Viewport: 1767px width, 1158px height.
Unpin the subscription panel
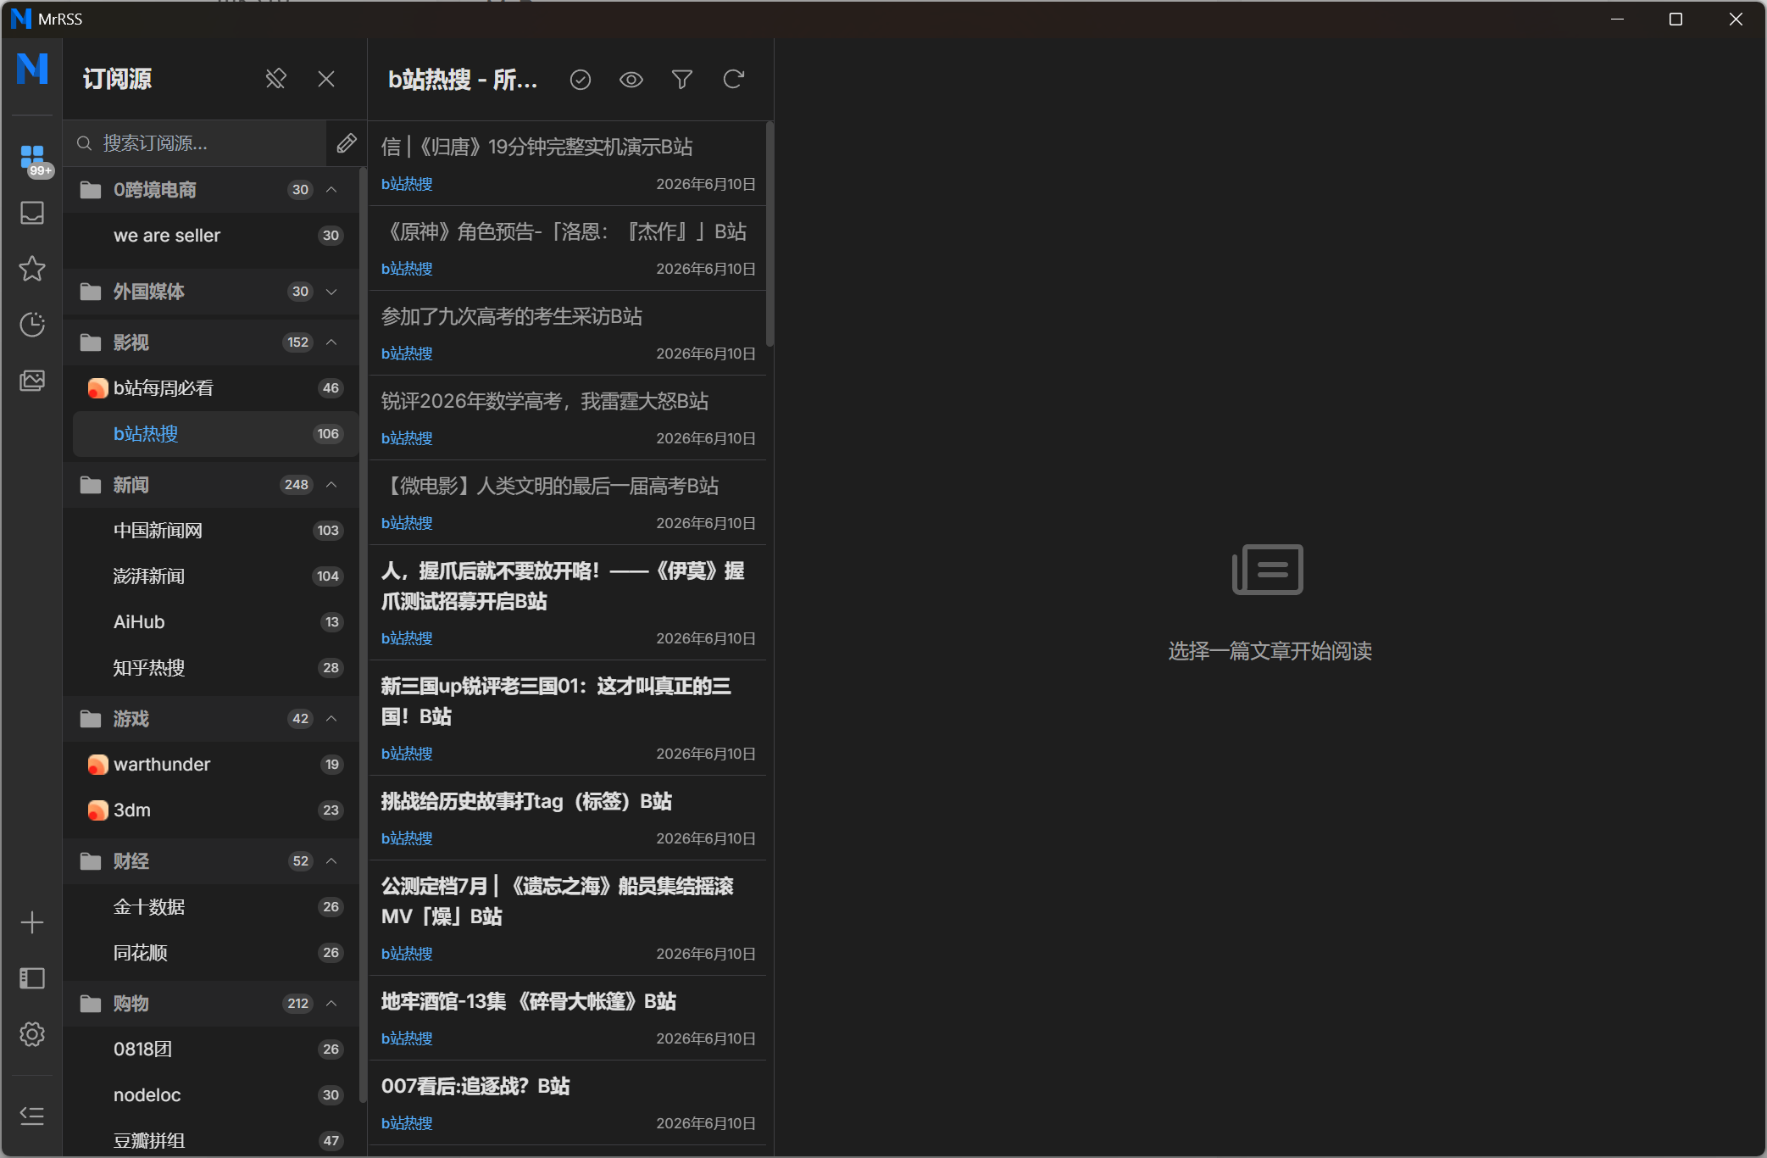pyautogui.click(x=275, y=79)
